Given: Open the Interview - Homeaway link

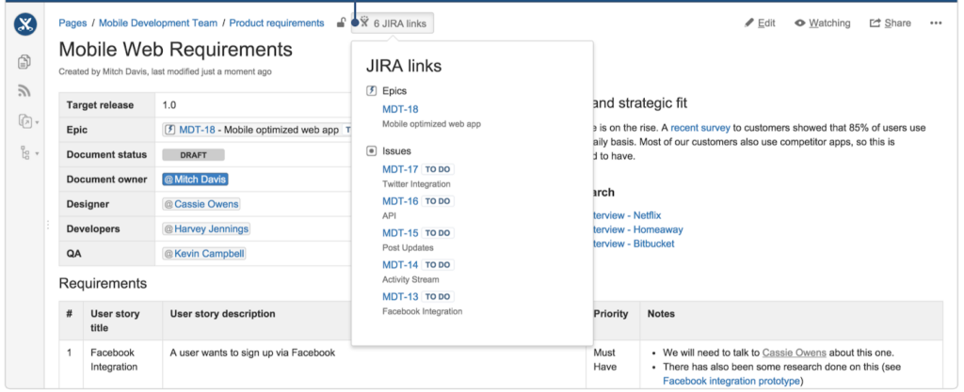Looking at the screenshot, I should (x=636, y=229).
